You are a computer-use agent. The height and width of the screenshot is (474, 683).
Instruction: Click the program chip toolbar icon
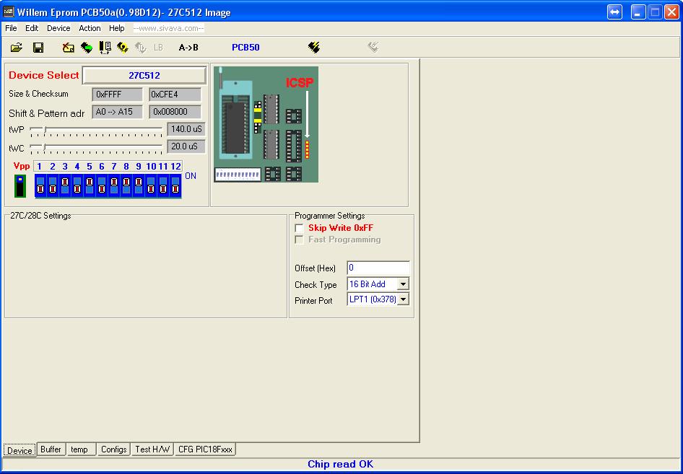pyautogui.click(x=123, y=48)
